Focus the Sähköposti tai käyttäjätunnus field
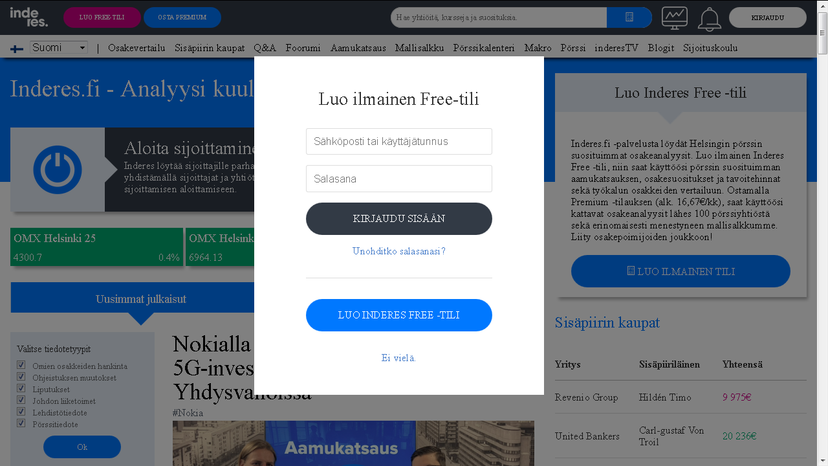Image resolution: width=828 pixels, height=466 pixels. [x=398, y=141]
